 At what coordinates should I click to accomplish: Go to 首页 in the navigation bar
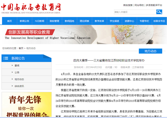pos(10,21)
